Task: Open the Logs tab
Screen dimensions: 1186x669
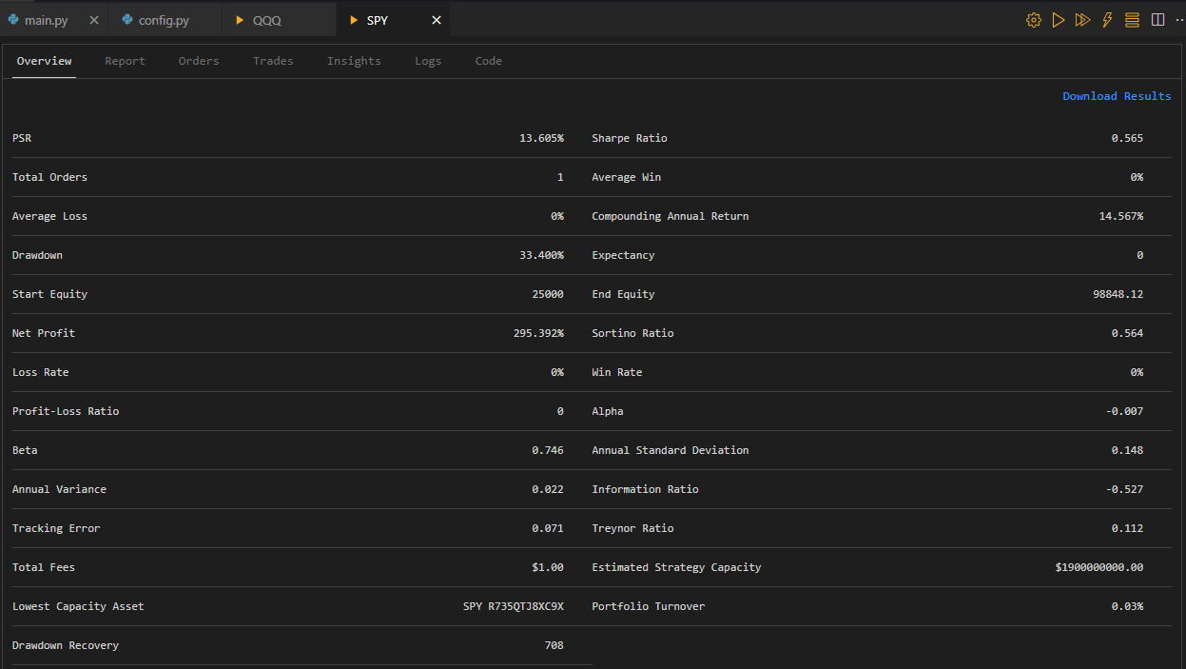Action: pyautogui.click(x=428, y=61)
